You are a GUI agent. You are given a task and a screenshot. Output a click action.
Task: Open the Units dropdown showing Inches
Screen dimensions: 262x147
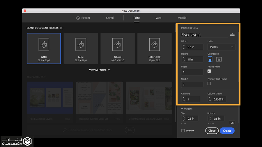pyautogui.click(x=221, y=47)
